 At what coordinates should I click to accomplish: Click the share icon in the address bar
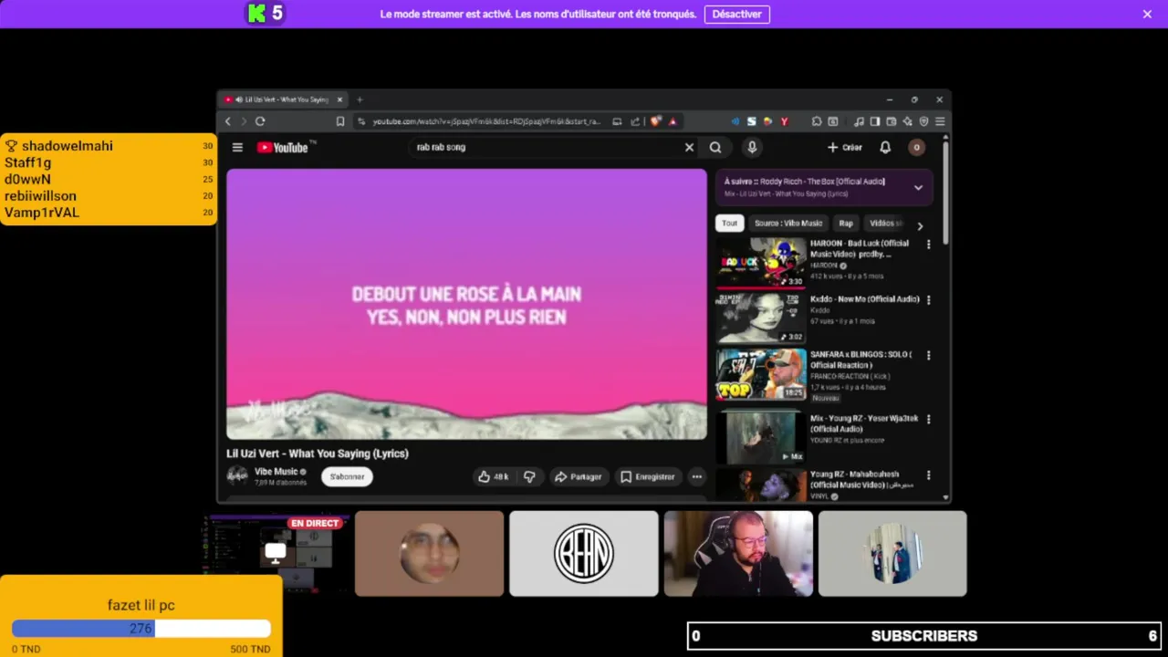coord(635,121)
